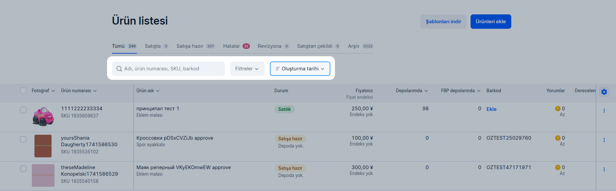Focus the product search input field

168,69
